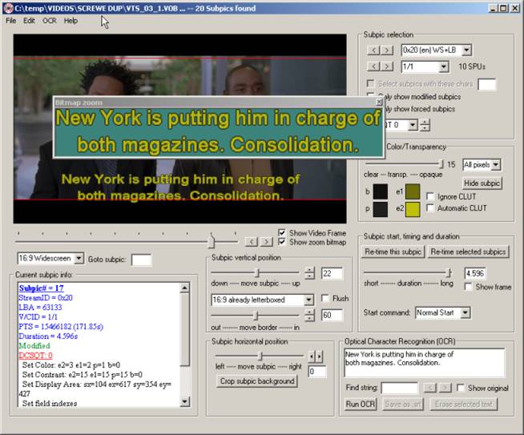Click previous stream arrow in Subpic selection

pyautogui.click(x=373, y=50)
